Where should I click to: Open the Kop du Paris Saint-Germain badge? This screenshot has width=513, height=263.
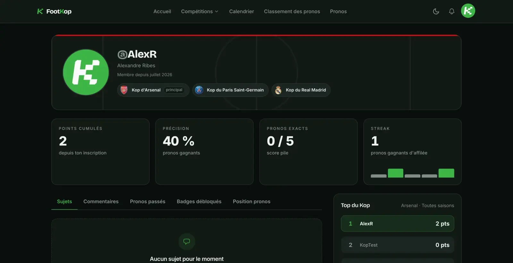click(x=230, y=90)
